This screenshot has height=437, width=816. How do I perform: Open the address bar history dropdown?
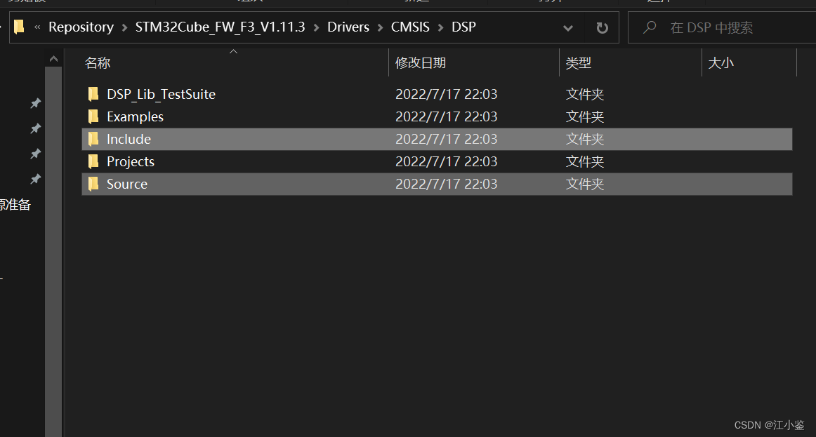click(568, 27)
